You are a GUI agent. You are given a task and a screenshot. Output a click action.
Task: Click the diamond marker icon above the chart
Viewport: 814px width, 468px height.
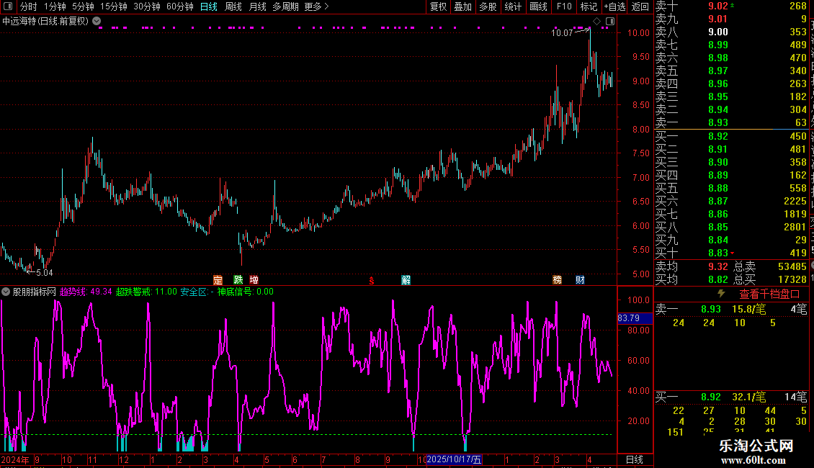click(597, 22)
